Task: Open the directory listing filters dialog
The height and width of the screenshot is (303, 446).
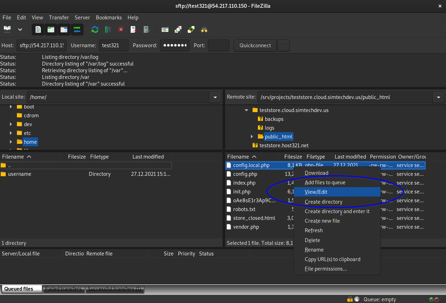Action: click(178, 30)
